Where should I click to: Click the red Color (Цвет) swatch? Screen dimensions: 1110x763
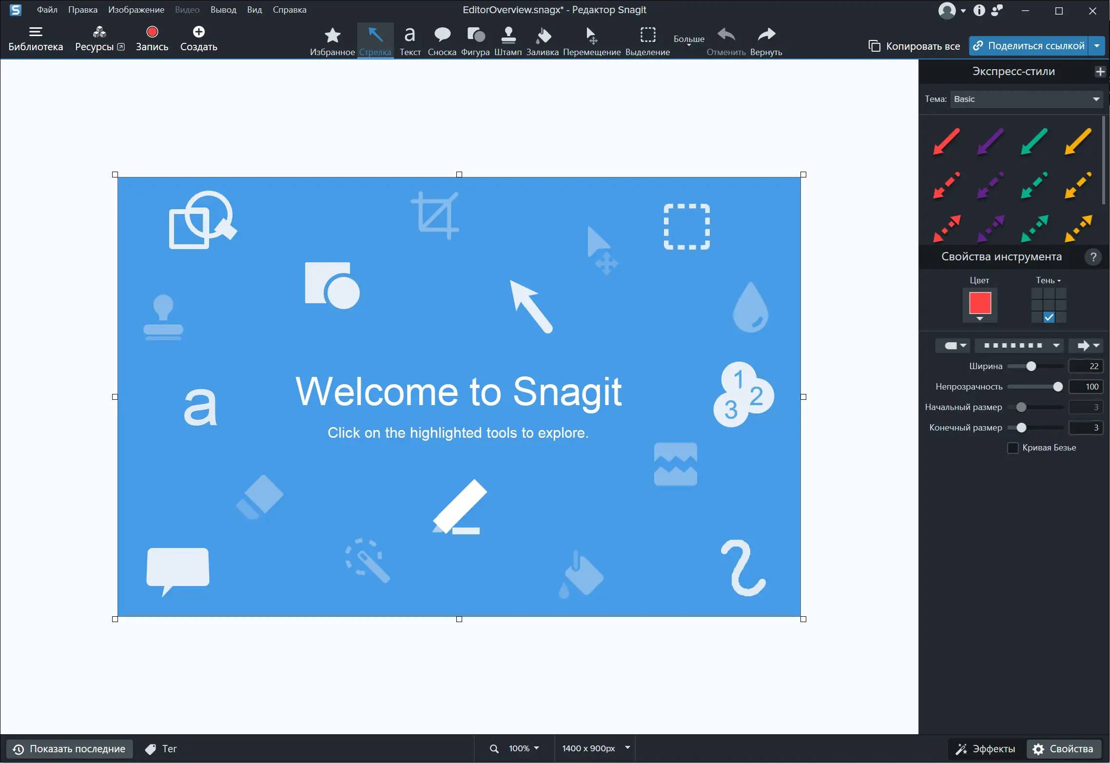(979, 303)
